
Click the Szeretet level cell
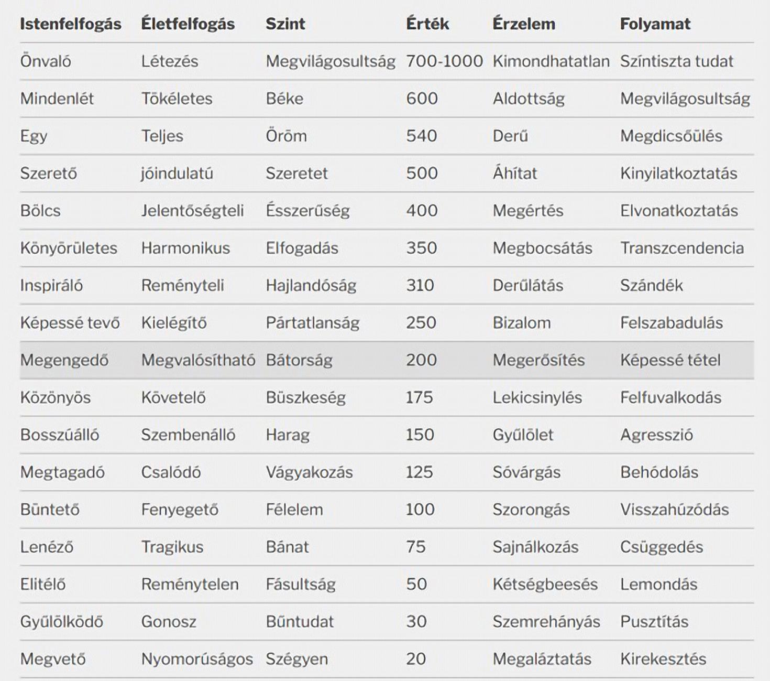click(296, 174)
